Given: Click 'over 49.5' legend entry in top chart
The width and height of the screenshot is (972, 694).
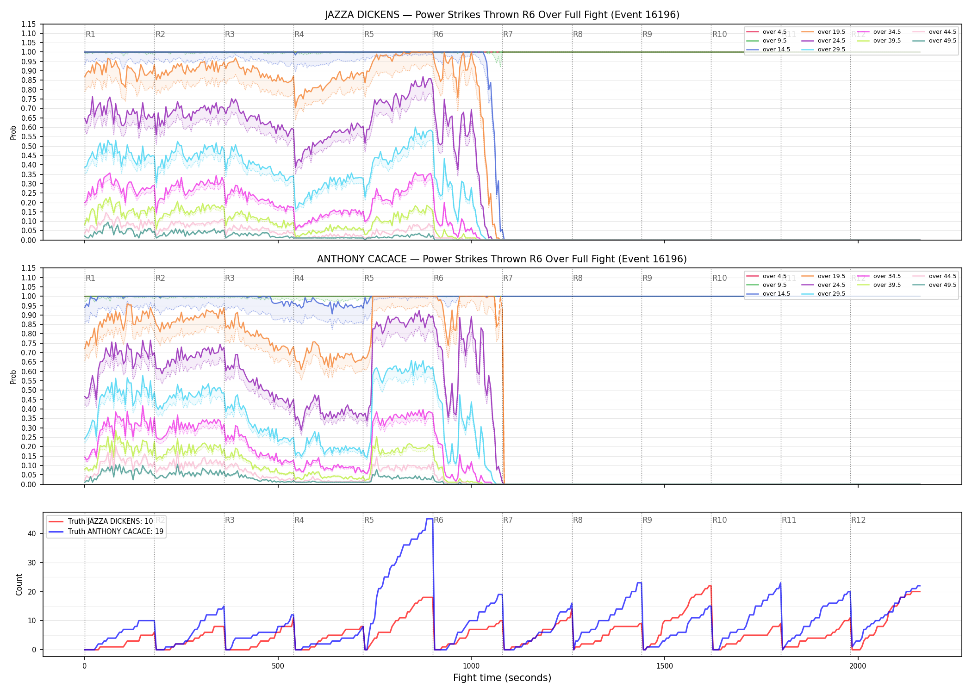Looking at the screenshot, I should [935, 41].
